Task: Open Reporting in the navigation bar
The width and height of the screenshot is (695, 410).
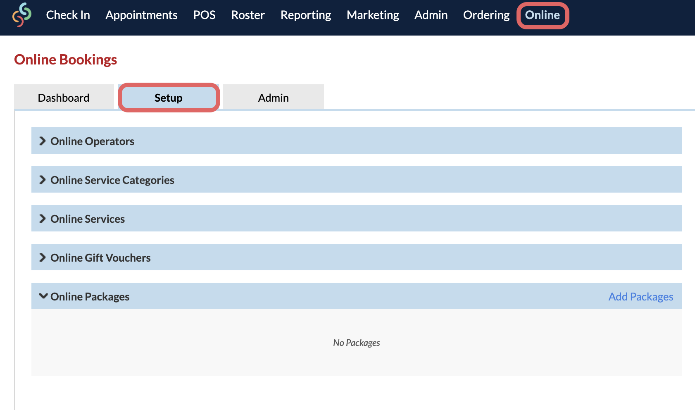Action: (x=306, y=15)
